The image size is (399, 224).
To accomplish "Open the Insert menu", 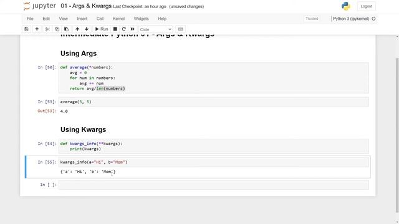I will [x=82, y=19].
